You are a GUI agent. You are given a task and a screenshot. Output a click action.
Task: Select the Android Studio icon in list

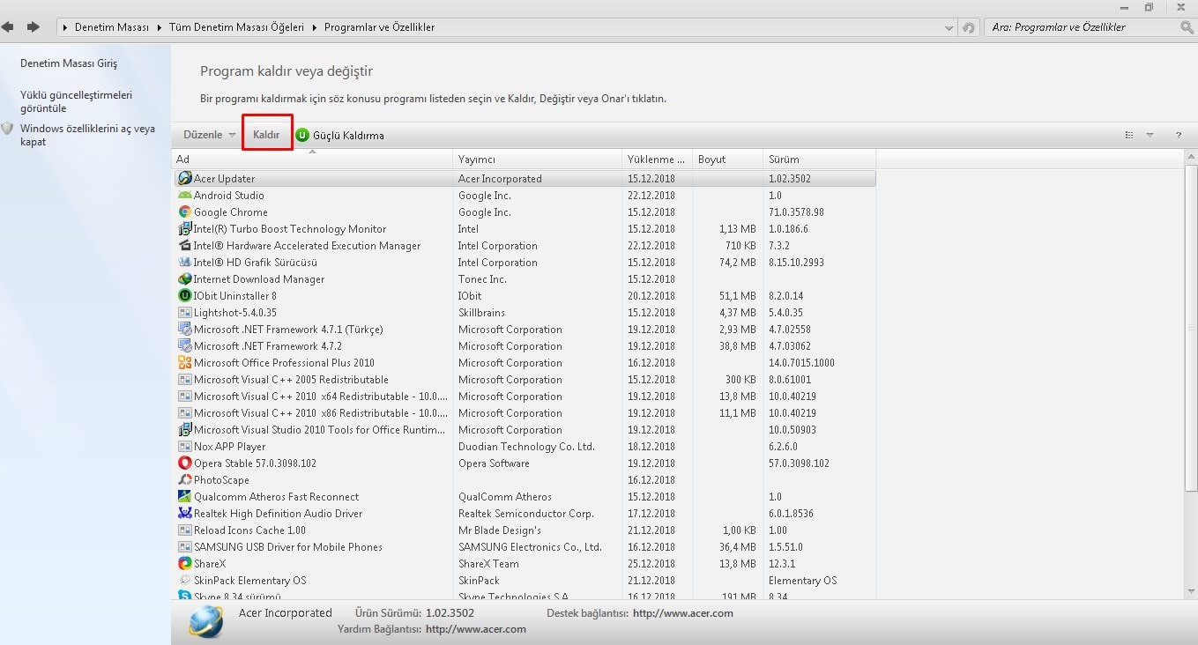point(184,196)
